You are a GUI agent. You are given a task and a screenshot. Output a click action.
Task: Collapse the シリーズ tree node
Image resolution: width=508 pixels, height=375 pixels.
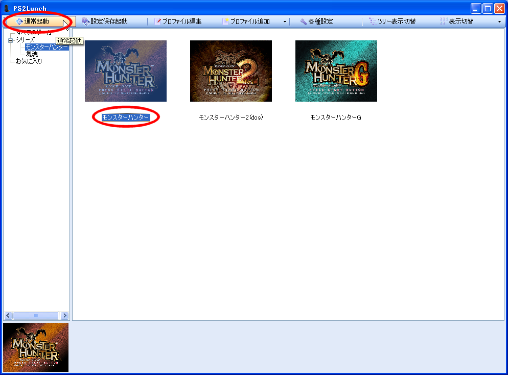coord(10,40)
